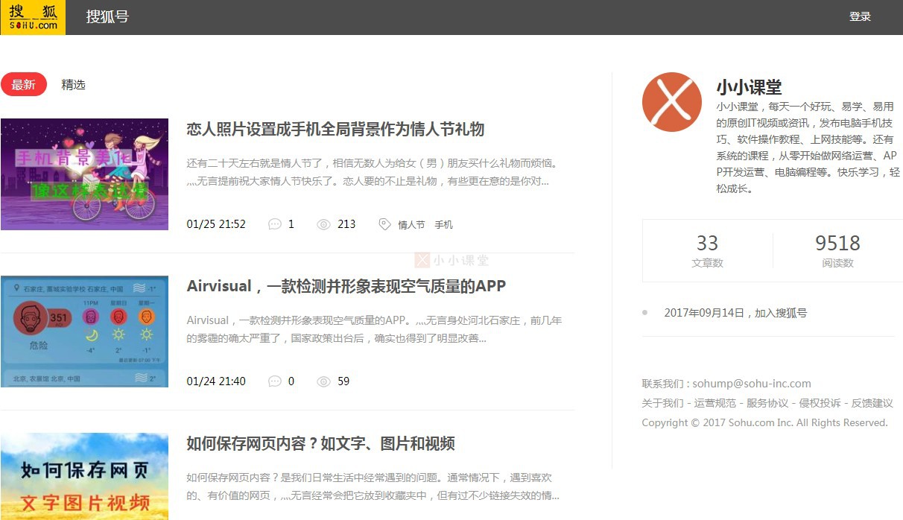Open the Sohu.com logo in header

pyautogui.click(x=33, y=17)
